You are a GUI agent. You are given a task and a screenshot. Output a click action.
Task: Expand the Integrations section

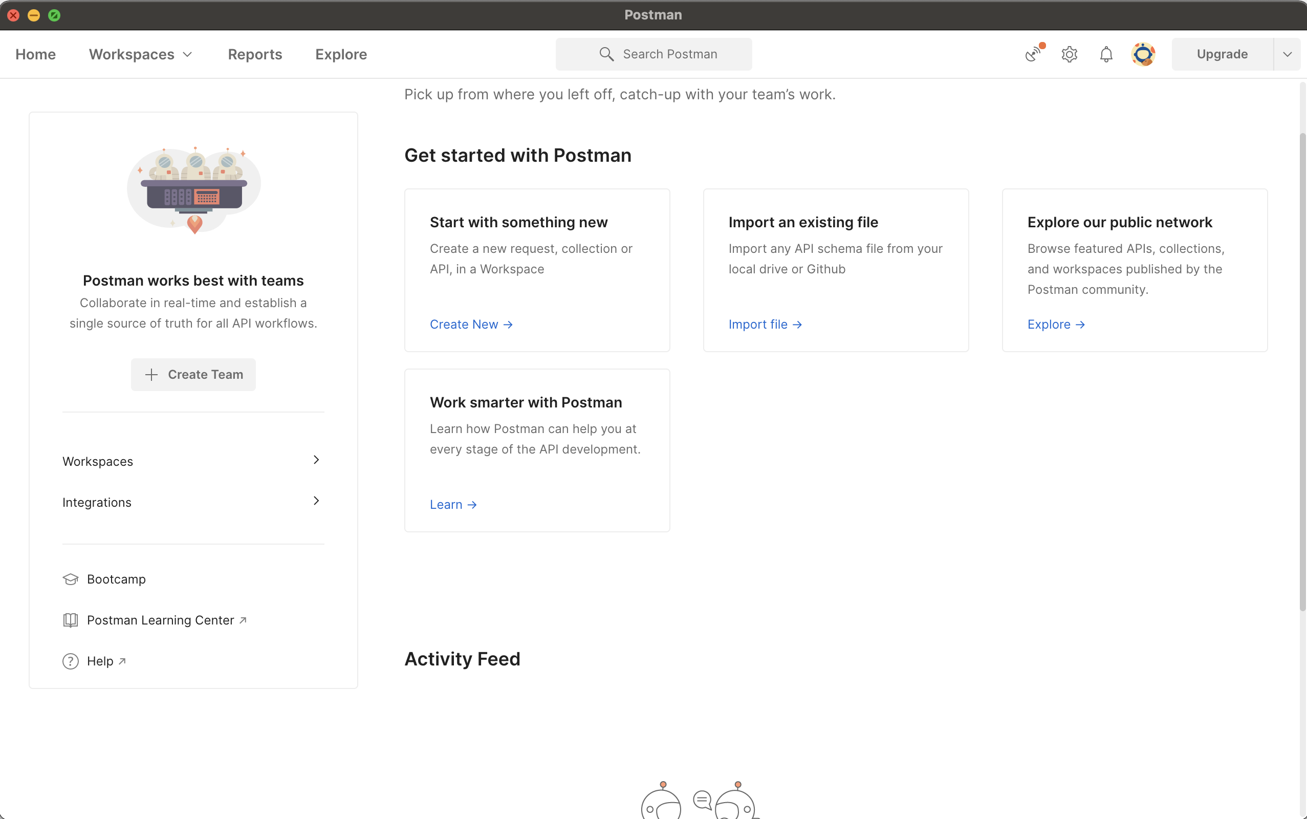click(193, 502)
